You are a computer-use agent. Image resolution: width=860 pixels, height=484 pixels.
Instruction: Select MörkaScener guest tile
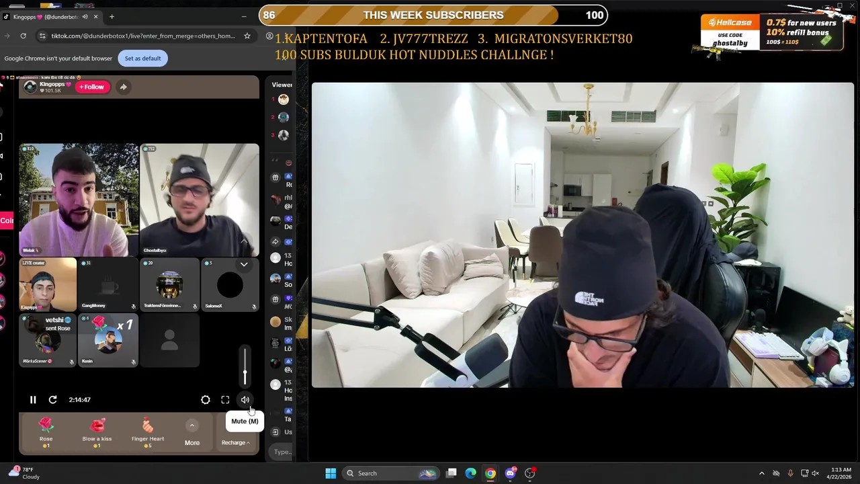pyautogui.click(x=48, y=340)
